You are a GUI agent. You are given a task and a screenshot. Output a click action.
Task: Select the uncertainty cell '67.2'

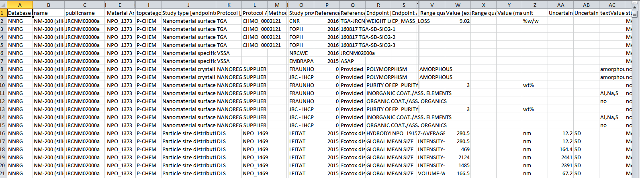pyautogui.click(x=561, y=173)
